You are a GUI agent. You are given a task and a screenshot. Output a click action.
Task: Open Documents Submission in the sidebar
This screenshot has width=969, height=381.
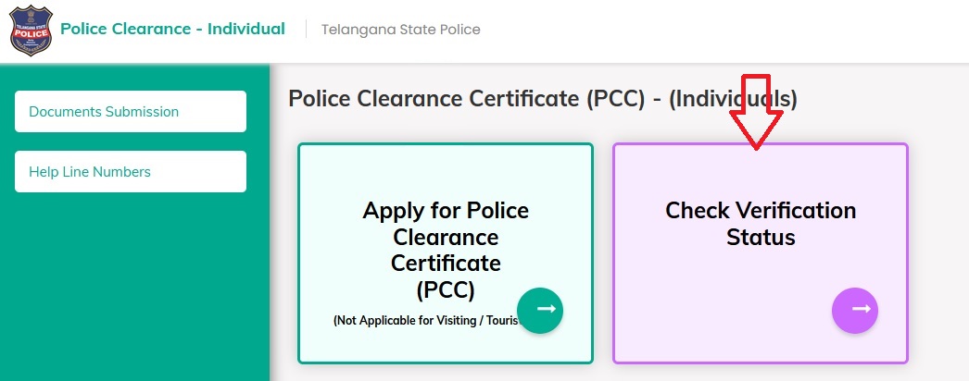click(131, 112)
